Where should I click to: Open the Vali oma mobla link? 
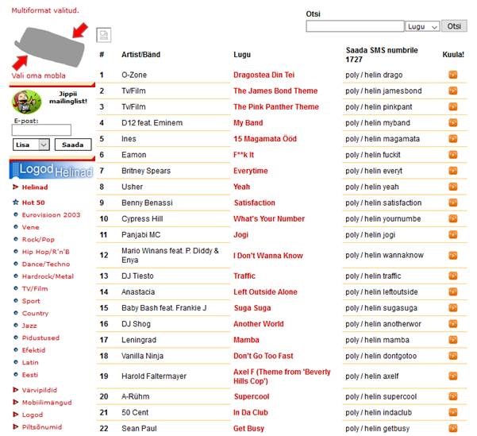(38, 75)
